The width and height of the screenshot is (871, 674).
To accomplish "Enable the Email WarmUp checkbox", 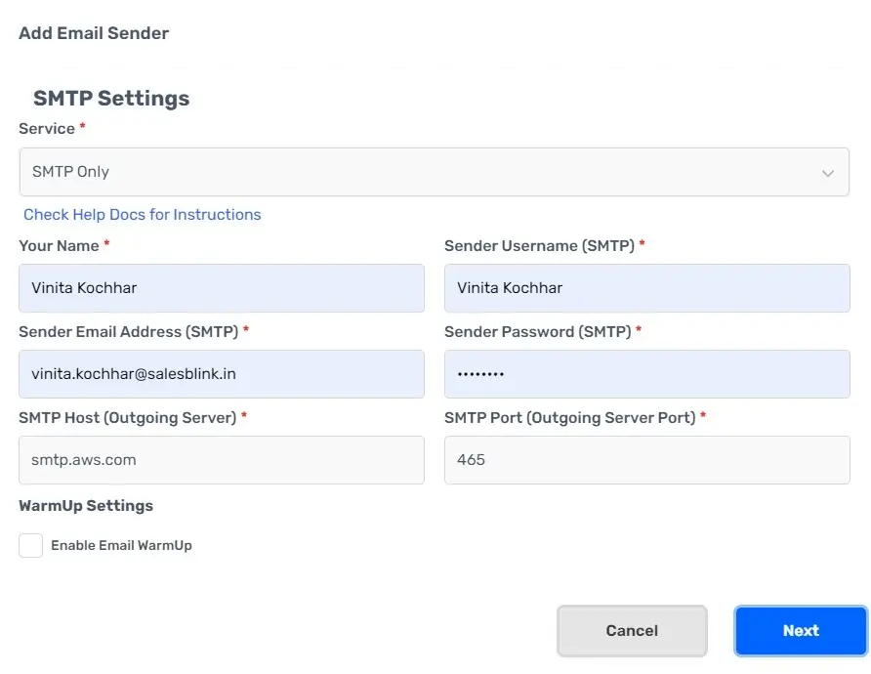I will pos(30,546).
